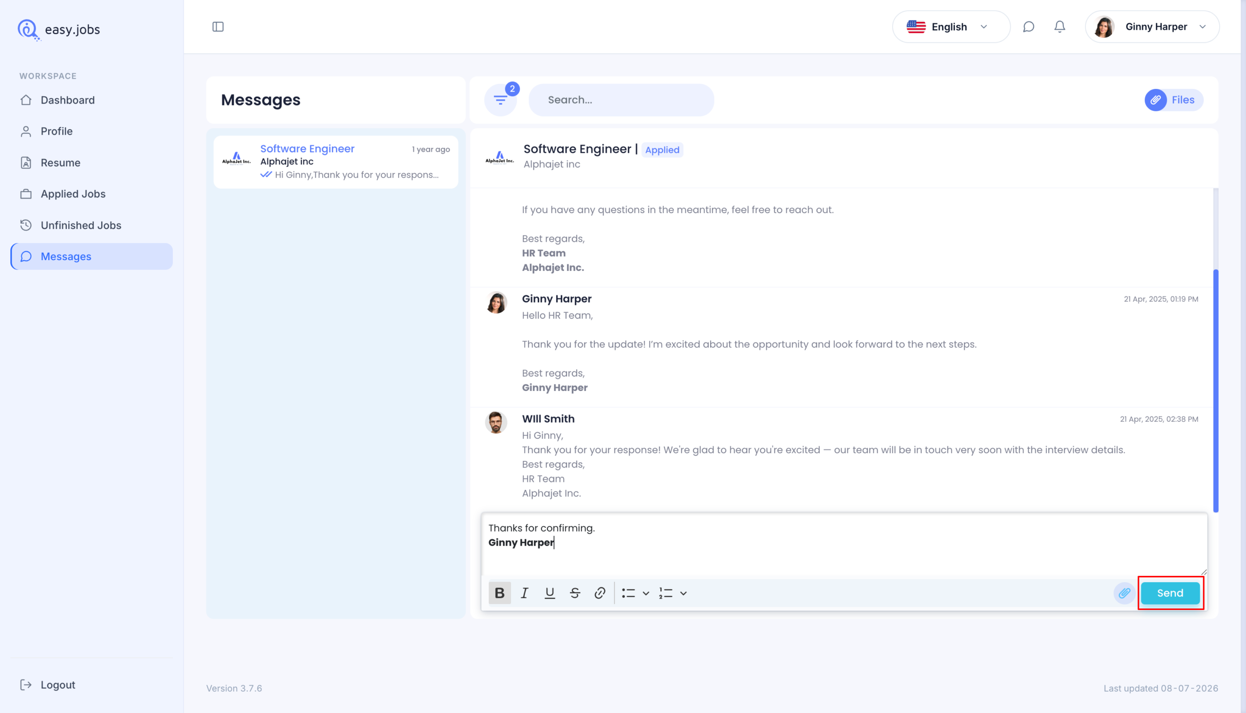Expand bulleted list style options
1246x713 pixels.
coord(646,593)
